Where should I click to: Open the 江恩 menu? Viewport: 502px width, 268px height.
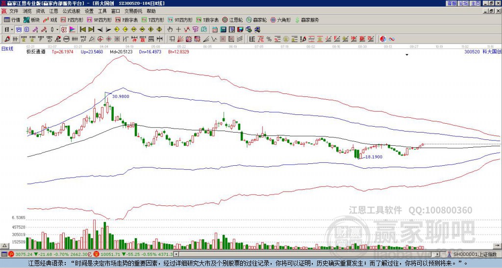click(53, 11)
